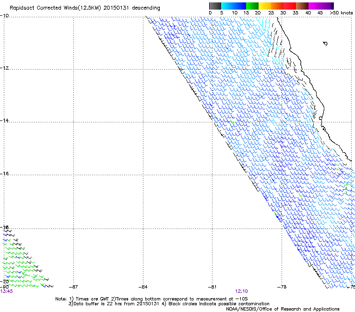Click the '-84' longitude axis label

point(143,287)
